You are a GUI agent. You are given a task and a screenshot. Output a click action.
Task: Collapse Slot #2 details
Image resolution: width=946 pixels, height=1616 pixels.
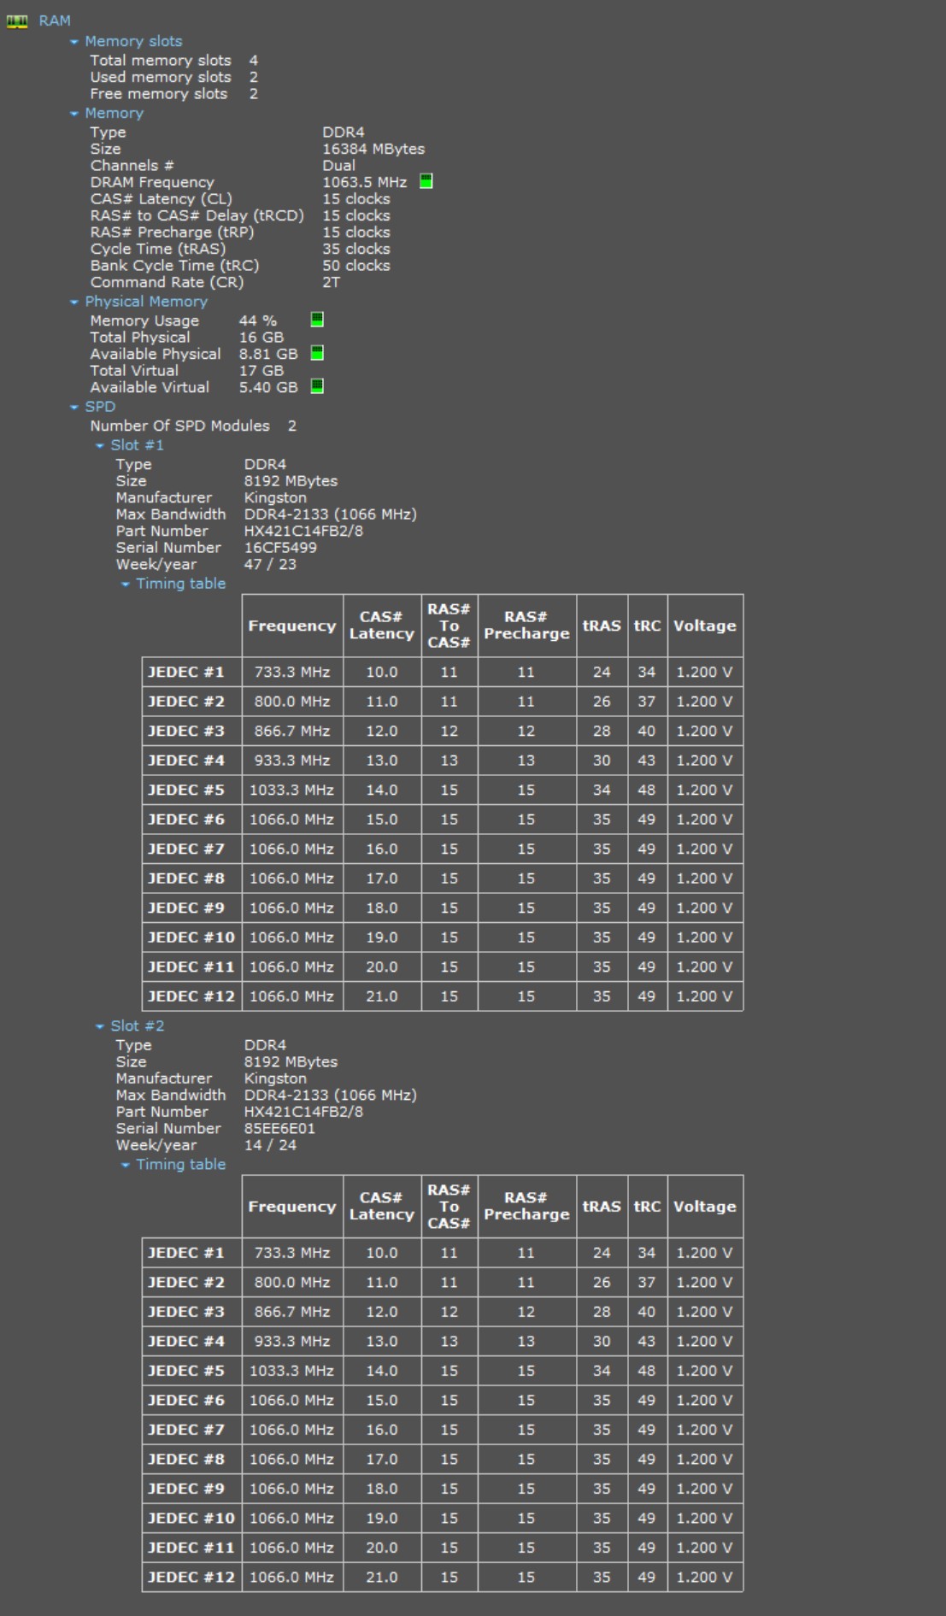click(100, 1026)
